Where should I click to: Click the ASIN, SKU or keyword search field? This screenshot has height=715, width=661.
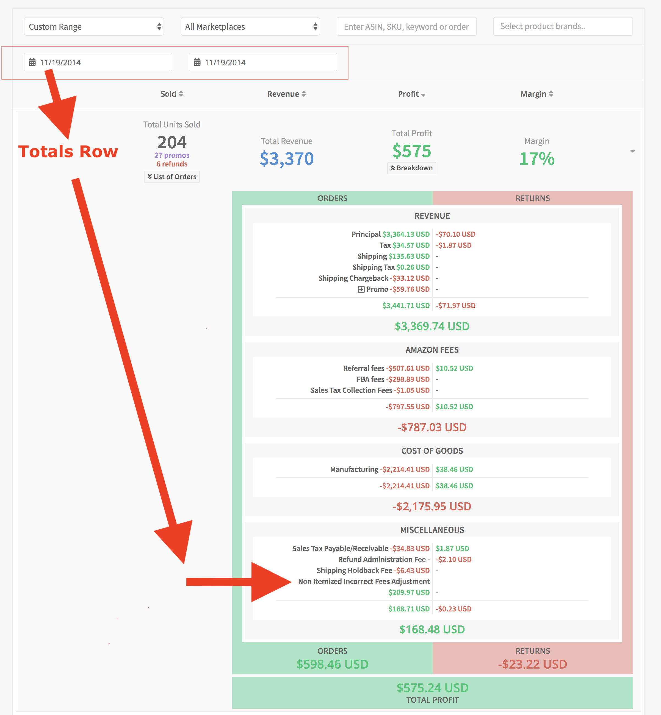pyautogui.click(x=406, y=26)
